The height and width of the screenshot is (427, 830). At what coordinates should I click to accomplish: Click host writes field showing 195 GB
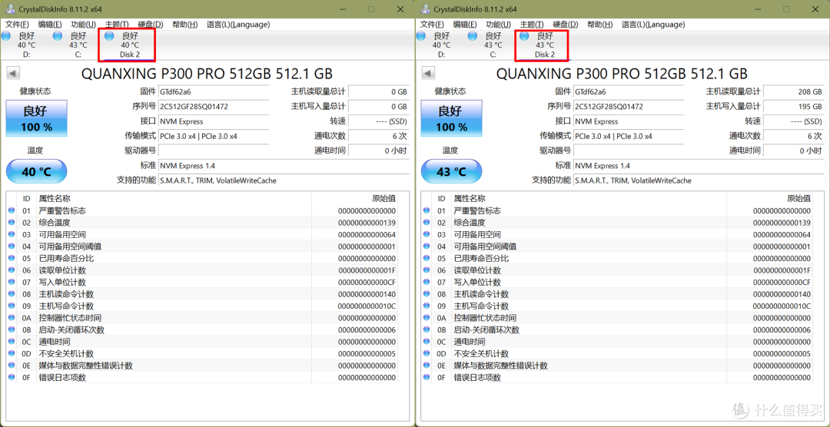(793, 106)
